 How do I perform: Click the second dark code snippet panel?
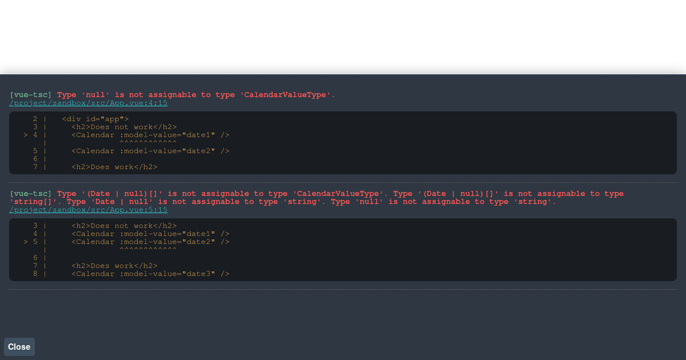tap(343, 250)
